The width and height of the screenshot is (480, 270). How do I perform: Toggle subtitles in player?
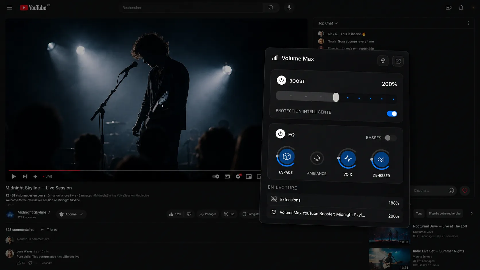[227, 176]
